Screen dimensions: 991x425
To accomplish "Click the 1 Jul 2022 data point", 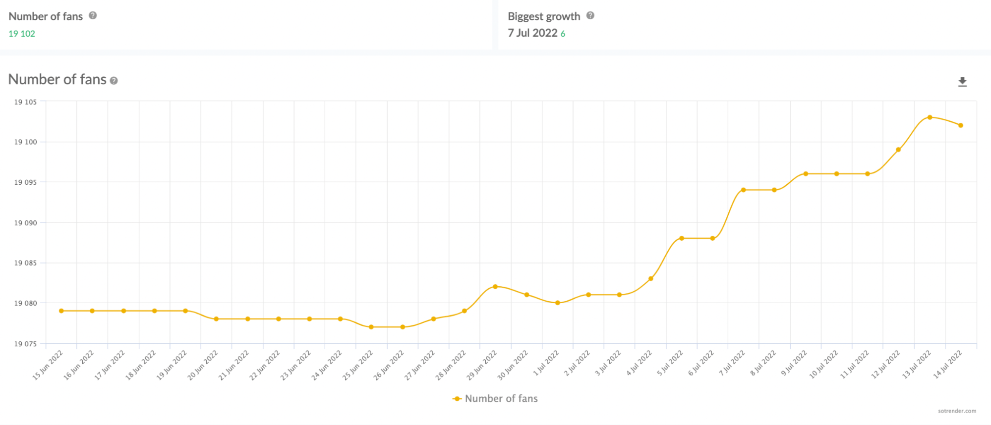I will click(558, 303).
